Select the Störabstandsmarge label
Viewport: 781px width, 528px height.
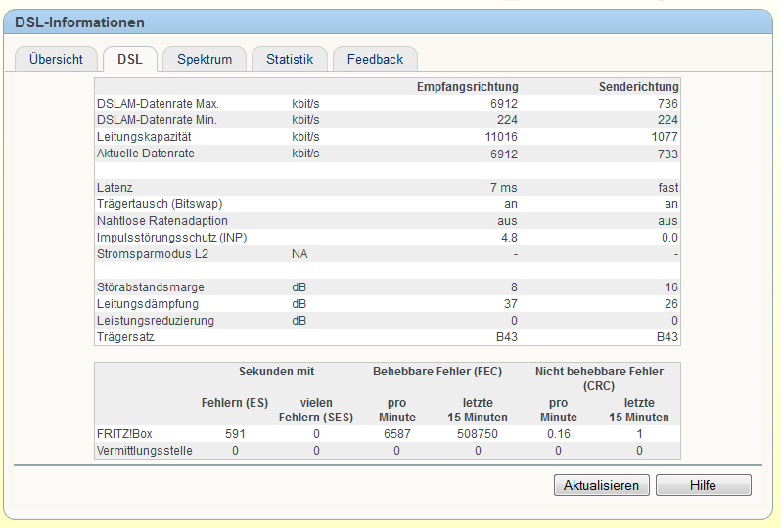151,287
